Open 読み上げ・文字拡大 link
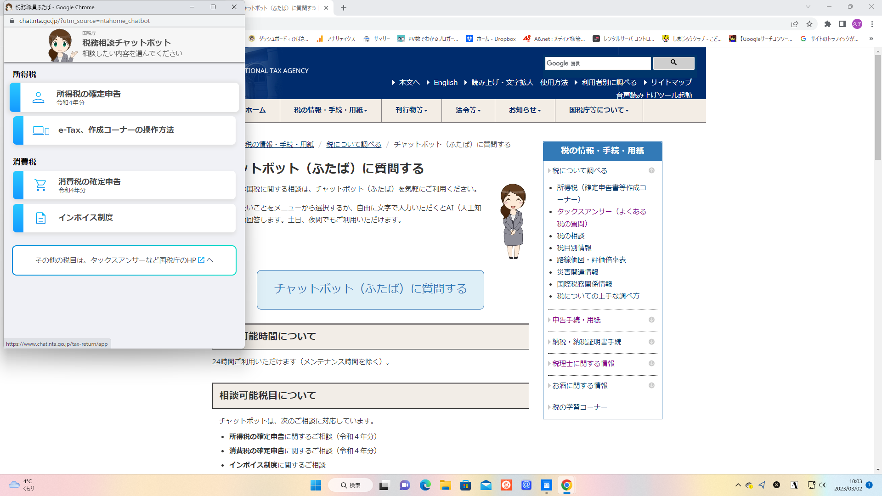Screen dimensions: 882x496 (502, 83)
